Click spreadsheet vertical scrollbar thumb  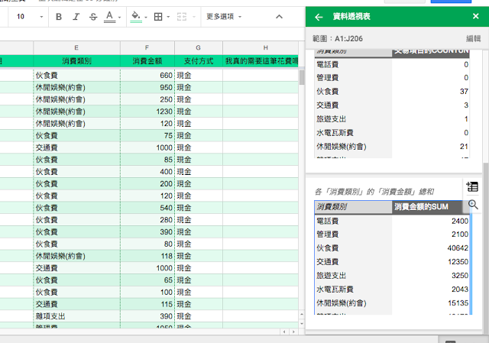[x=302, y=77]
